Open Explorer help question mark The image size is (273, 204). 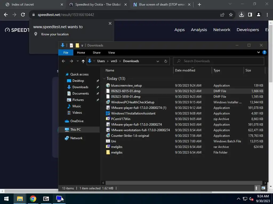point(264,52)
